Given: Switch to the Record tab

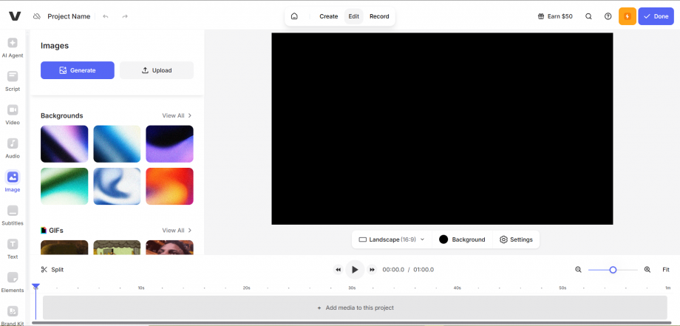Looking at the screenshot, I should click(x=379, y=16).
